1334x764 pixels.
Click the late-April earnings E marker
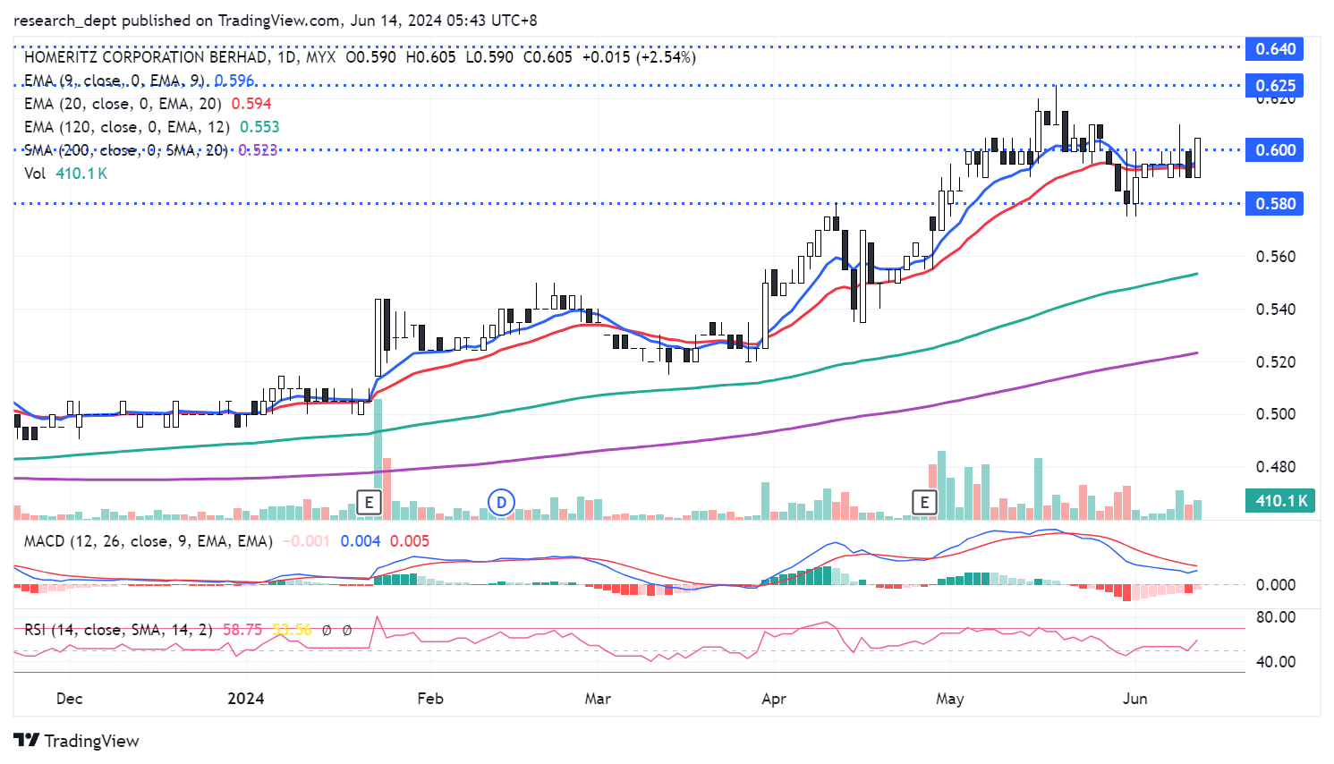[924, 503]
